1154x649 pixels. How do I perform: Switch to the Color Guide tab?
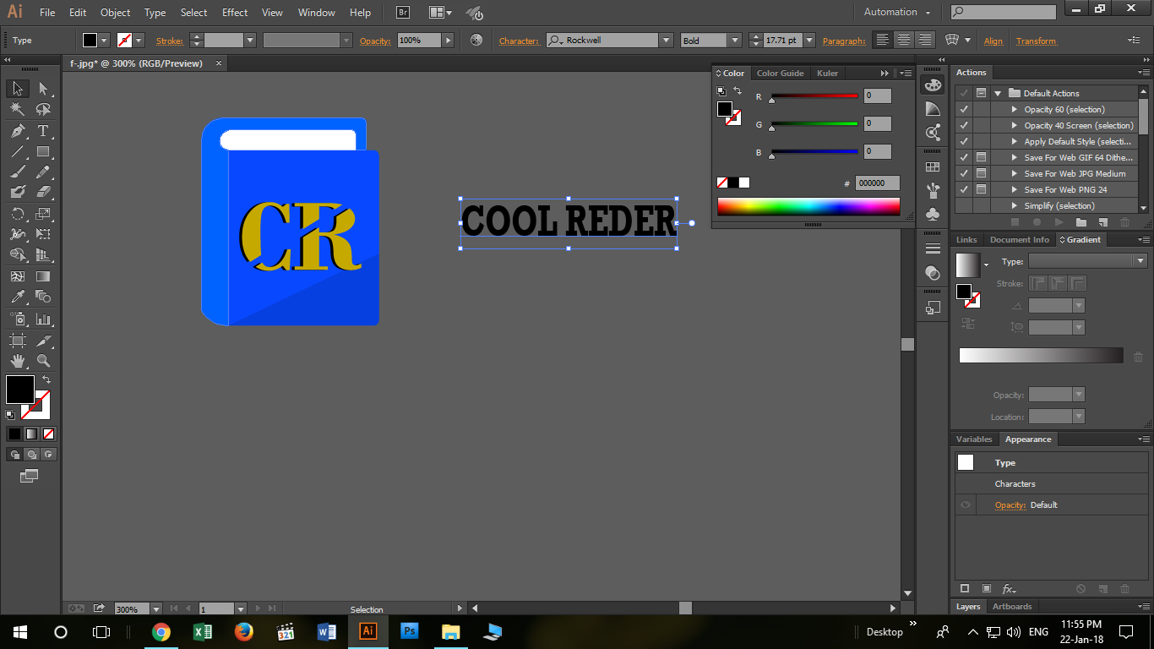pyautogui.click(x=780, y=74)
